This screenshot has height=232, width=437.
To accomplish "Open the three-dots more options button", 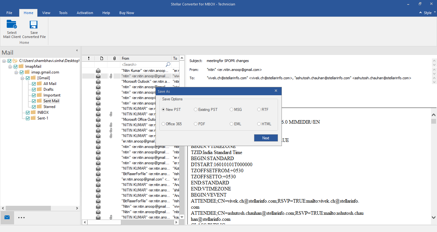I will click(21, 218).
